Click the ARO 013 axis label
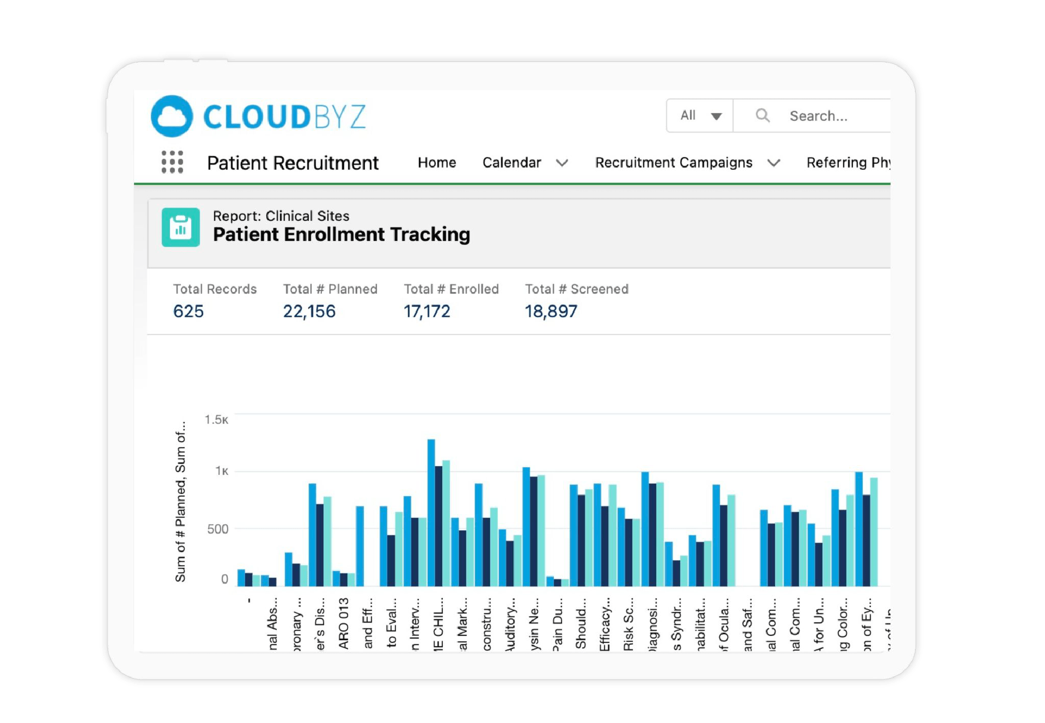1045x723 pixels. [x=344, y=623]
